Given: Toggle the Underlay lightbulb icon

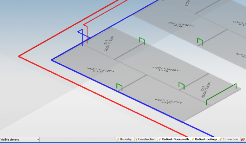Looking at the screenshot, I should [x=118, y=139].
